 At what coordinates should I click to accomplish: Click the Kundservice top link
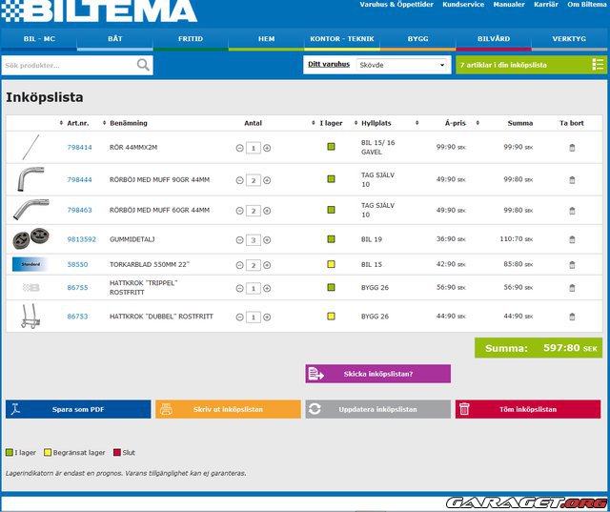coord(463,5)
